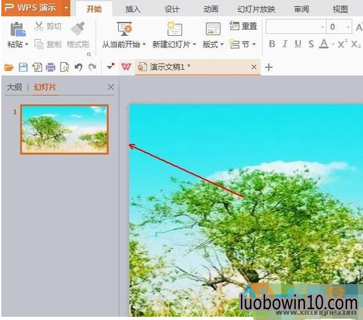Toggle subscript X₂ formatting

[x=356, y=44]
